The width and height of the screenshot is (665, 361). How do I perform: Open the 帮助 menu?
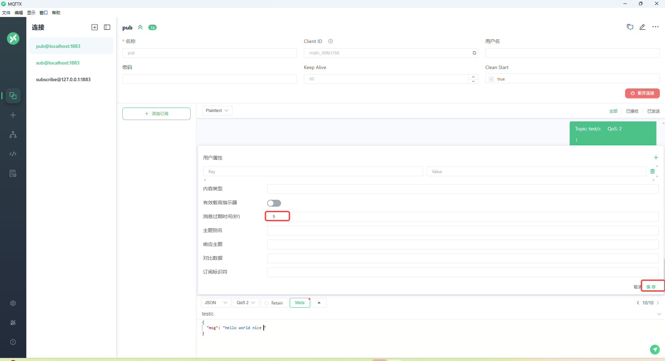click(x=56, y=13)
